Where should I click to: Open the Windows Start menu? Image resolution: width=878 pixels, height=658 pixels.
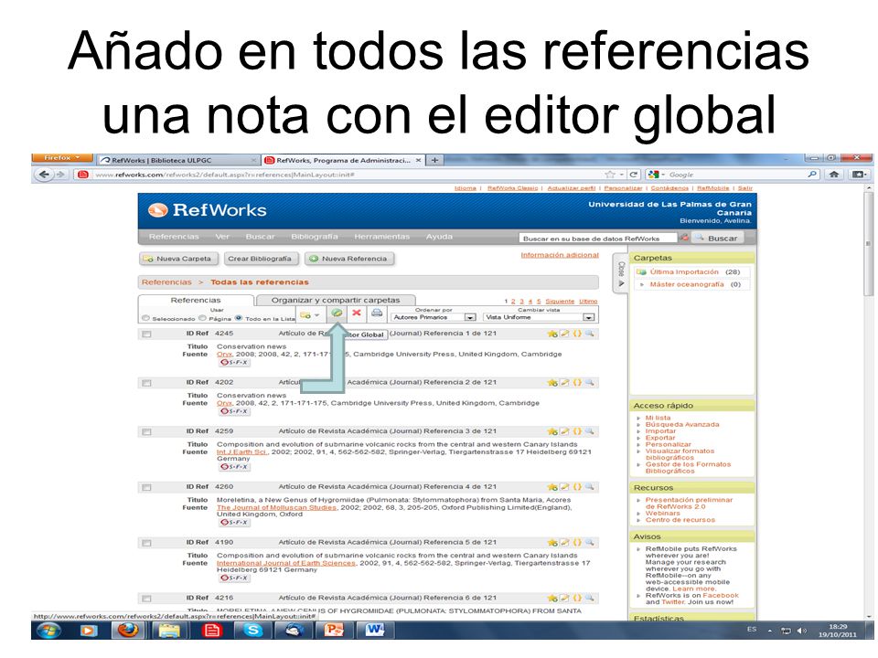coord(48,631)
